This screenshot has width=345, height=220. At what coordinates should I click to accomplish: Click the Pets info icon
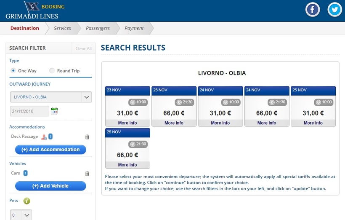click(x=27, y=201)
